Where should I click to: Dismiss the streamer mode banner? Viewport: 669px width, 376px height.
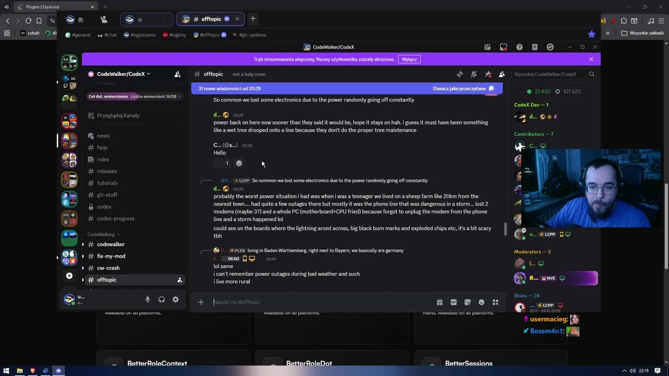(591, 59)
